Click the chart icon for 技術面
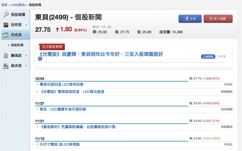This screenshot has width=242, height=151. pyautogui.click(x=6, y=25)
